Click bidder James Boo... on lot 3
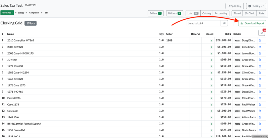Screen dimensions: 268x138 pos(249,53)
